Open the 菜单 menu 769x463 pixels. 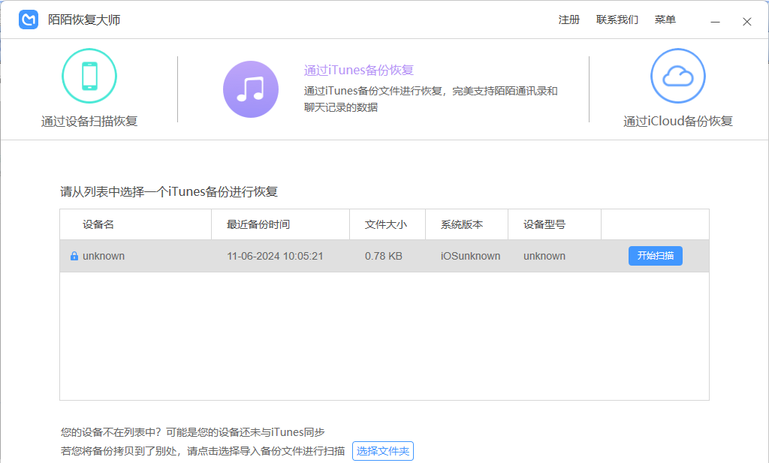coord(665,20)
